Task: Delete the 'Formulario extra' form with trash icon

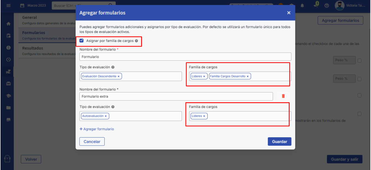Action: pyautogui.click(x=283, y=96)
